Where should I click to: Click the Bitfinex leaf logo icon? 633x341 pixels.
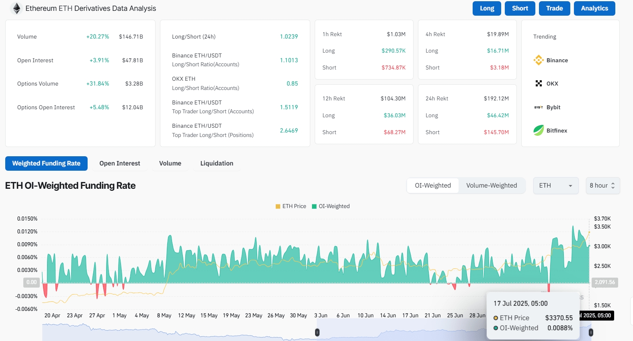tap(539, 131)
